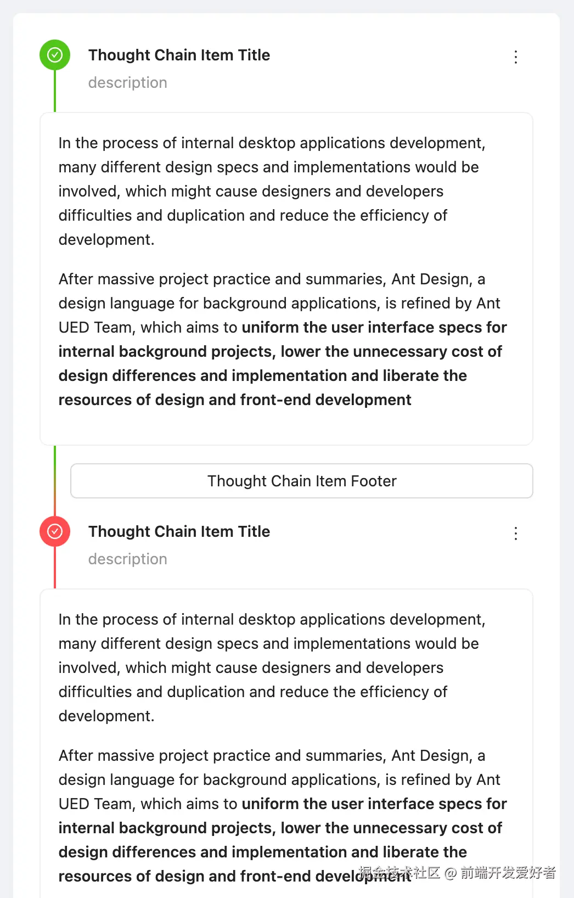Click the first item's description text
This screenshot has height=898, width=574.
(x=127, y=82)
